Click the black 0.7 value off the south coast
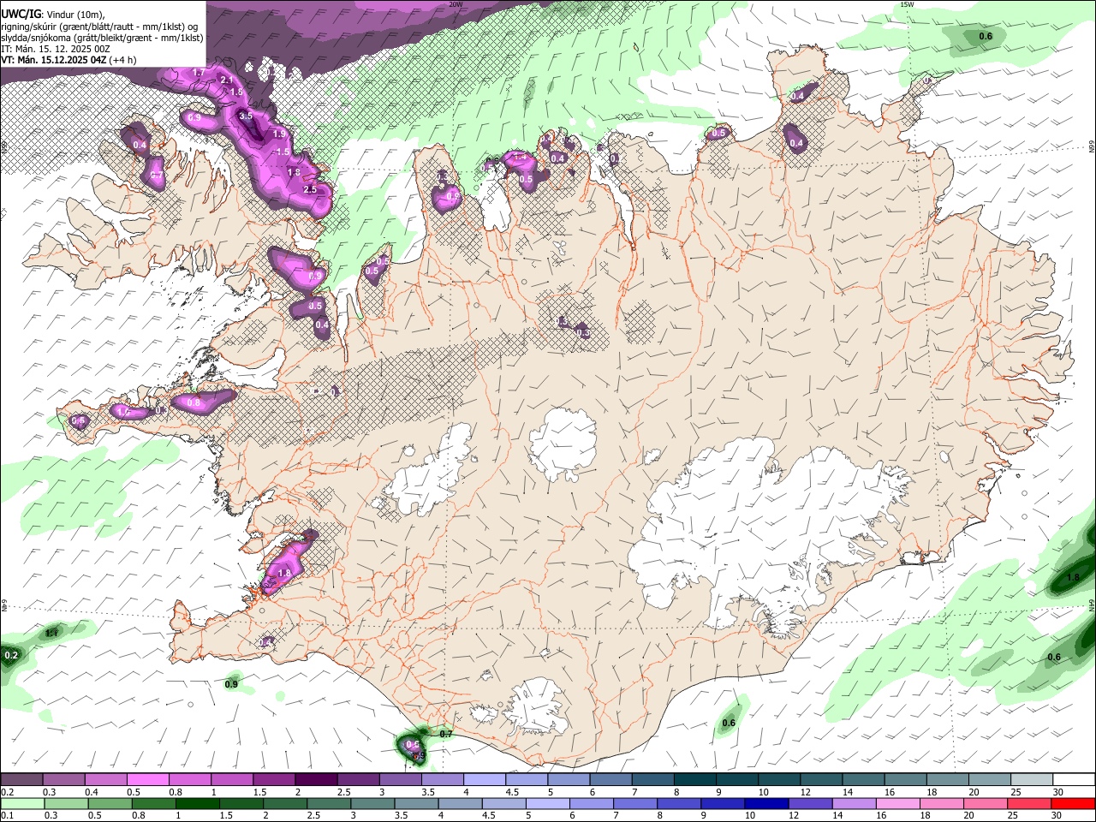The height and width of the screenshot is (822, 1096). pyautogui.click(x=446, y=735)
